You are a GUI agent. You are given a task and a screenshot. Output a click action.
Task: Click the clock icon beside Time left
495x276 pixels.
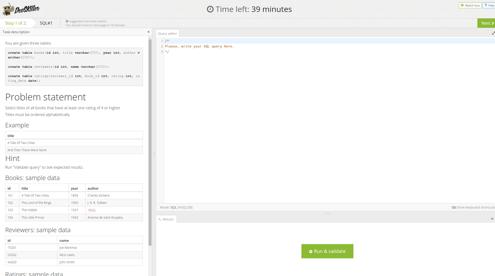210,9
